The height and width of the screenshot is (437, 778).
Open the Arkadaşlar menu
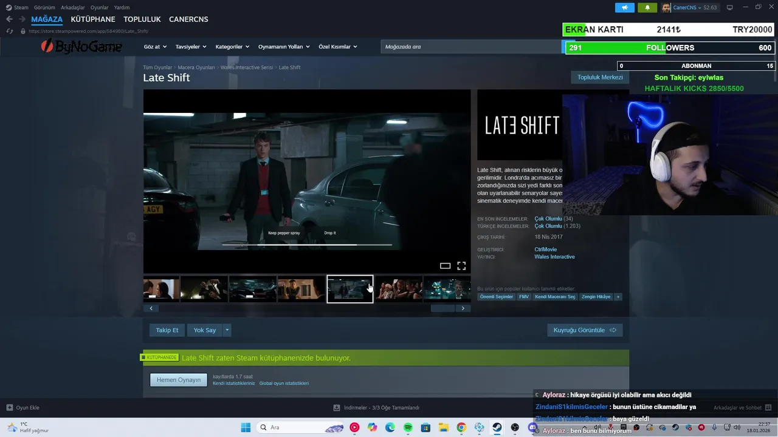coord(73,7)
